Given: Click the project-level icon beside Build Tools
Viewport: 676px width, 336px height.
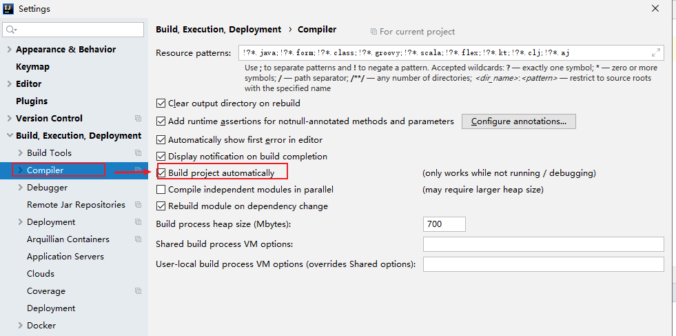Looking at the screenshot, I should coord(138,153).
